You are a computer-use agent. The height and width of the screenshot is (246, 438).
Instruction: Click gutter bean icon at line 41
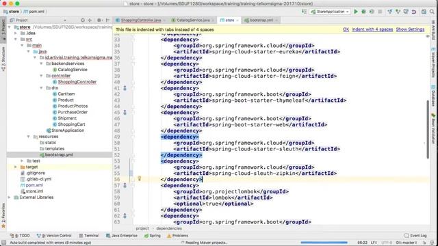click(125, 88)
